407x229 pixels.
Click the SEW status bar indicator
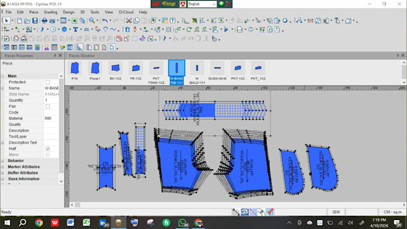(336, 212)
